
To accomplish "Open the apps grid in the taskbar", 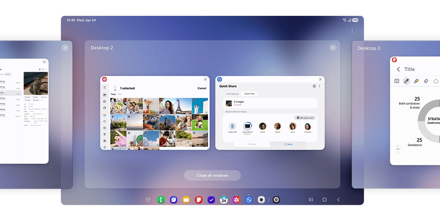I will [x=148, y=200].
